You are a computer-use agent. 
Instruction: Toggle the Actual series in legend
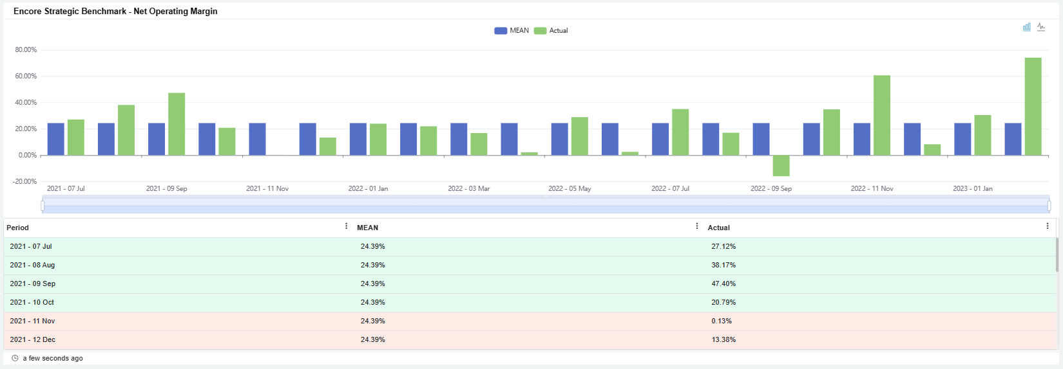tap(551, 31)
